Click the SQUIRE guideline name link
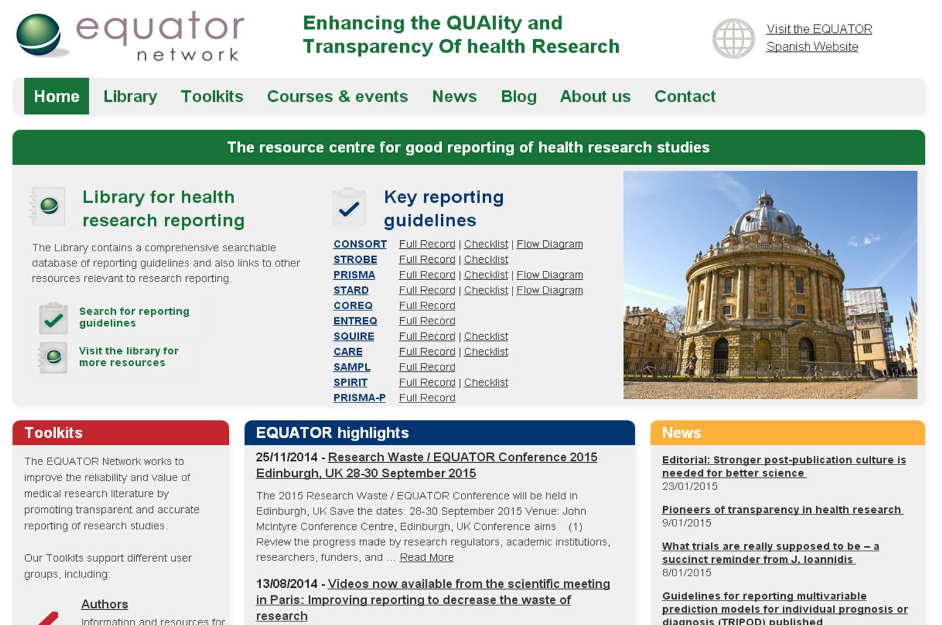 (353, 336)
